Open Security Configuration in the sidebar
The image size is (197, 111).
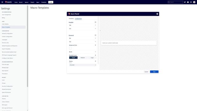(x=7, y=86)
